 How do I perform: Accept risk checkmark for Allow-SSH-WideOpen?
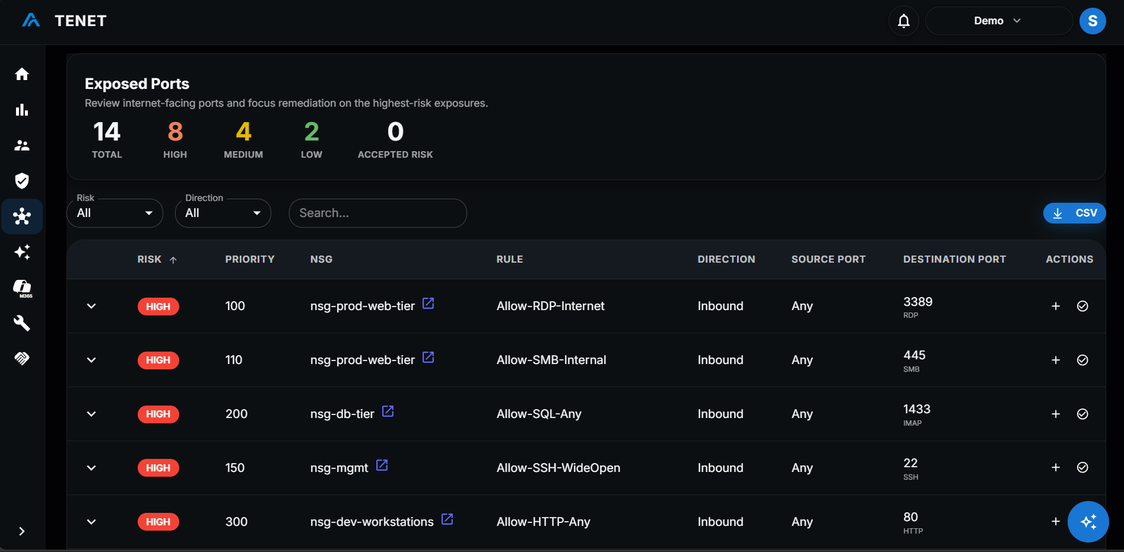pos(1082,468)
